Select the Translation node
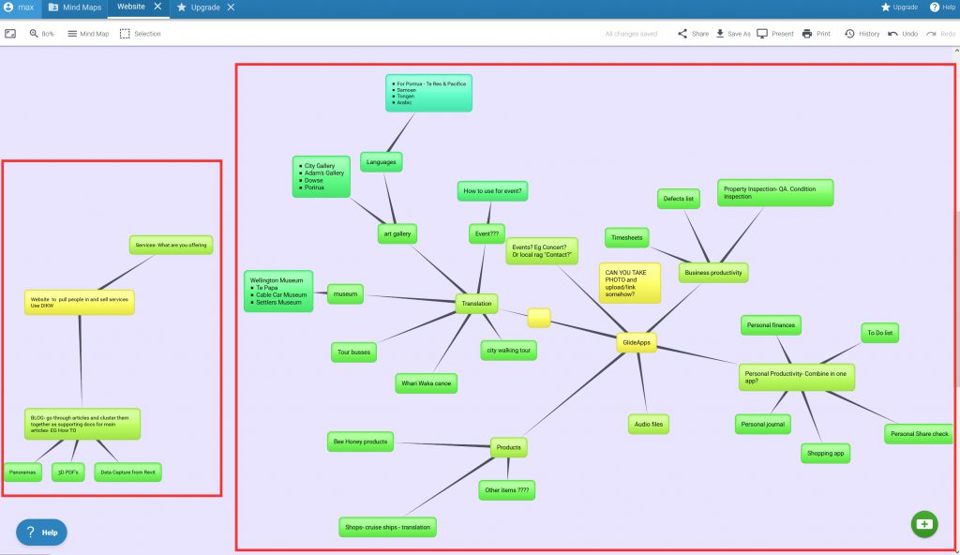The image size is (960, 555). click(476, 303)
